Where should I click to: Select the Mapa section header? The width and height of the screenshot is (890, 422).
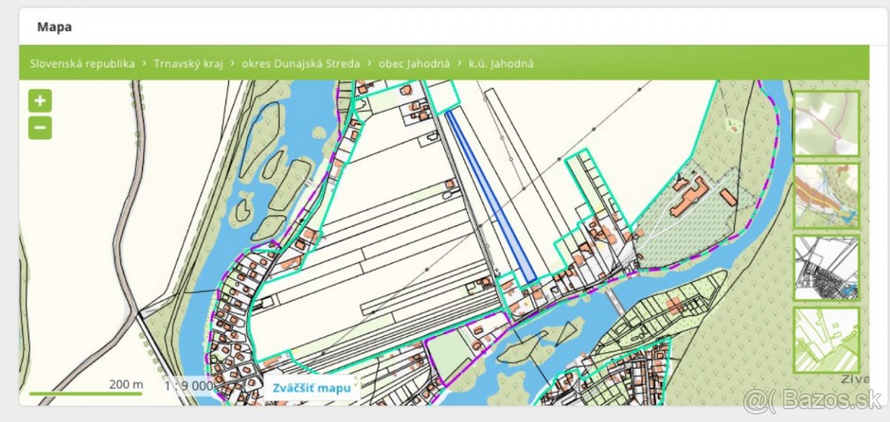tap(54, 27)
